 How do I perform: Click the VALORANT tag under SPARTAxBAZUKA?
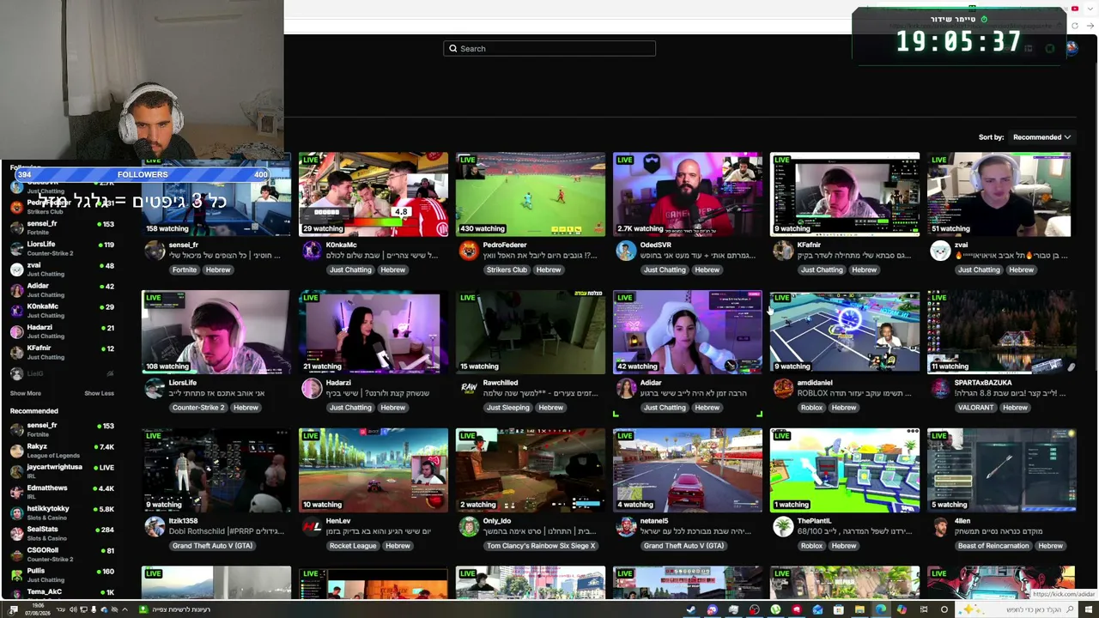975,408
